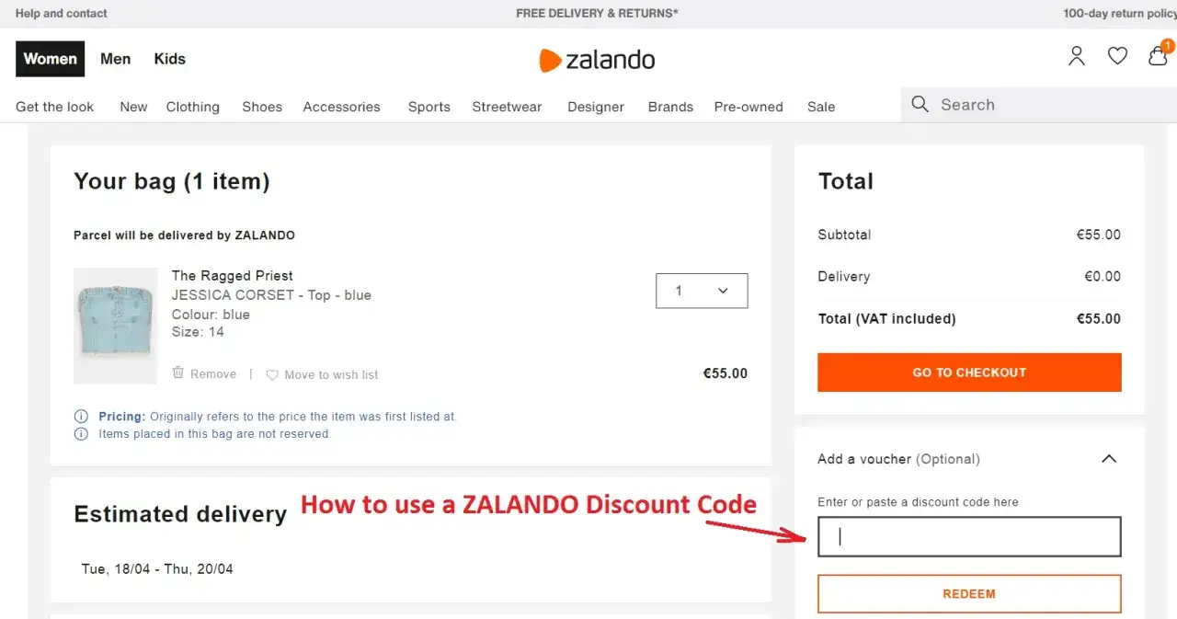Open the Pre-owned menu item
This screenshot has width=1177, height=619.
pos(748,107)
